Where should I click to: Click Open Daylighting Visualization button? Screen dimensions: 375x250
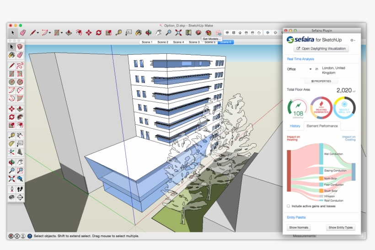click(x=321, y=48)
